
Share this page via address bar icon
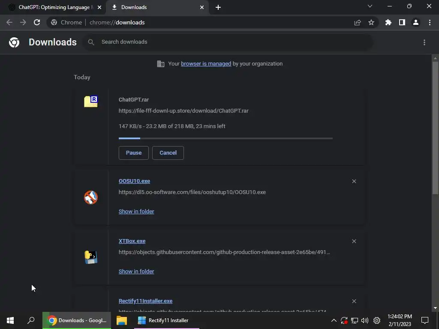coord(358,22)
